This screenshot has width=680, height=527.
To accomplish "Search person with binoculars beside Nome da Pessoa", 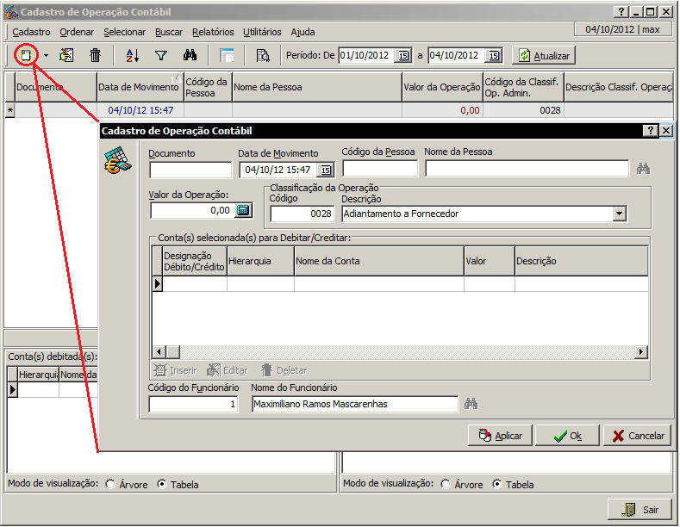I will coord(643,169).
